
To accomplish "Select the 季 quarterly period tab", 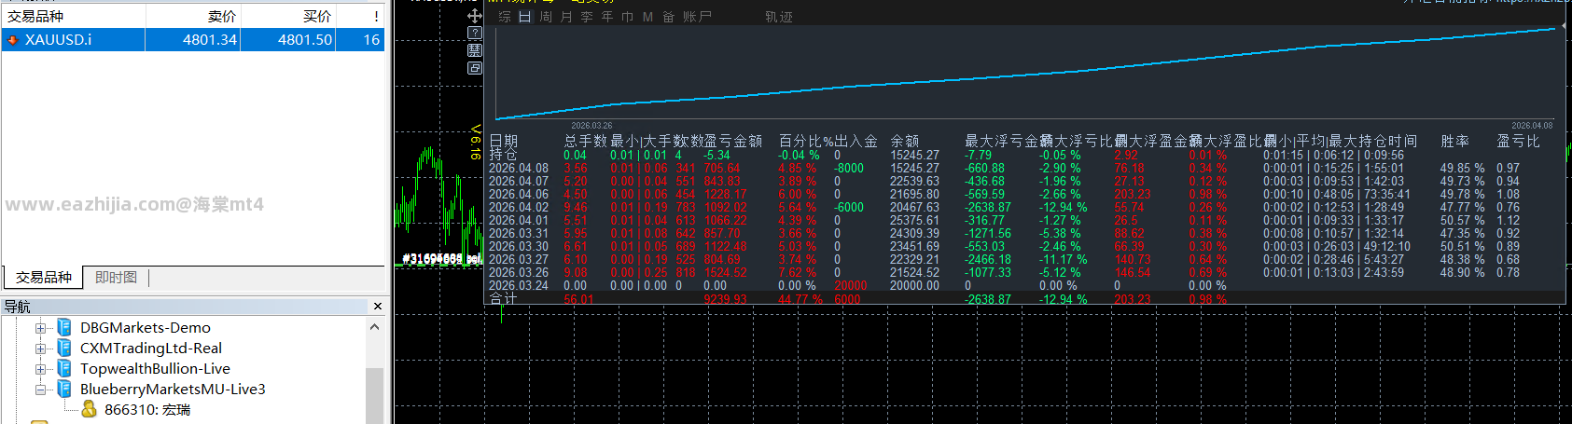I will pos(587,17).
